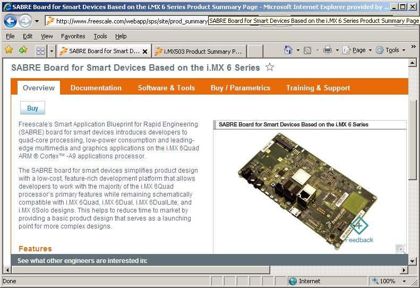Expand the command bar overflow chevron
The height and width of the screenshot is (288, 420).
pyautogui.click(x=414, y=47)
